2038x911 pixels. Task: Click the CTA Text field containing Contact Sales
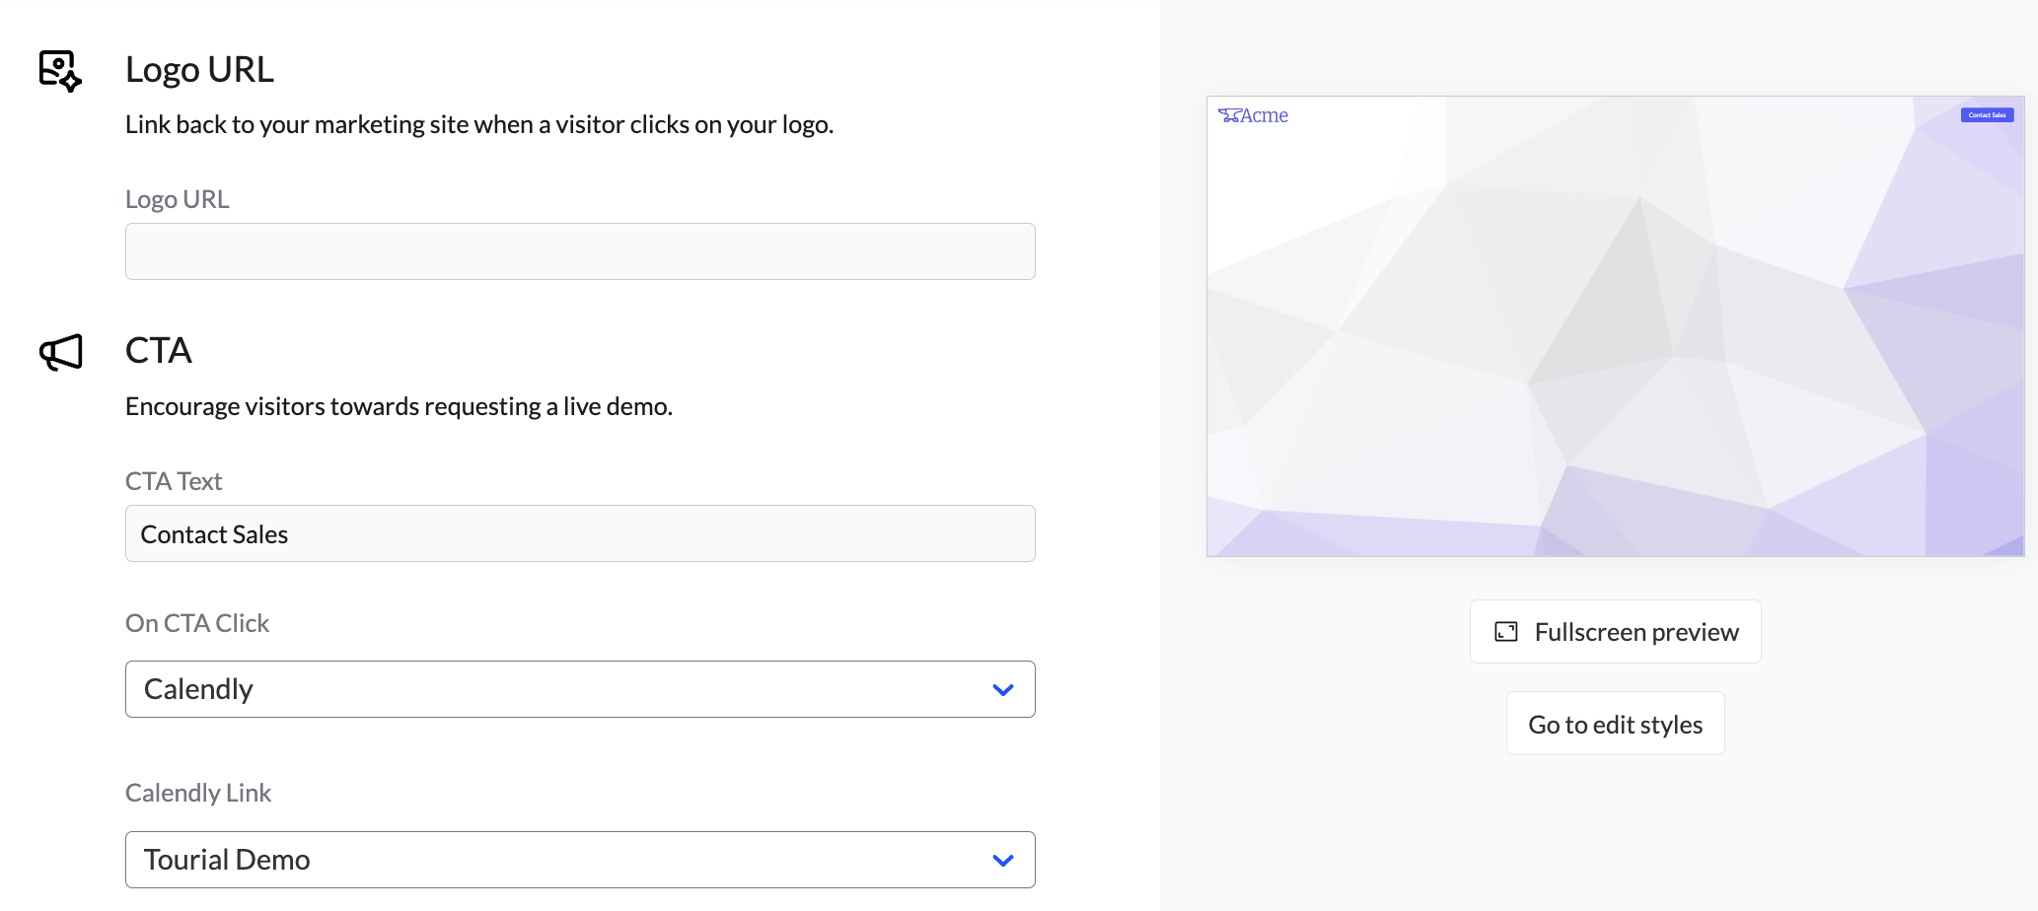pos(580,533)
